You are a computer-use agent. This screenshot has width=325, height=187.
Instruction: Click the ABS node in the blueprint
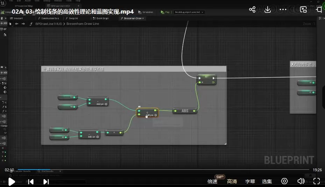[x=185, y=111]
